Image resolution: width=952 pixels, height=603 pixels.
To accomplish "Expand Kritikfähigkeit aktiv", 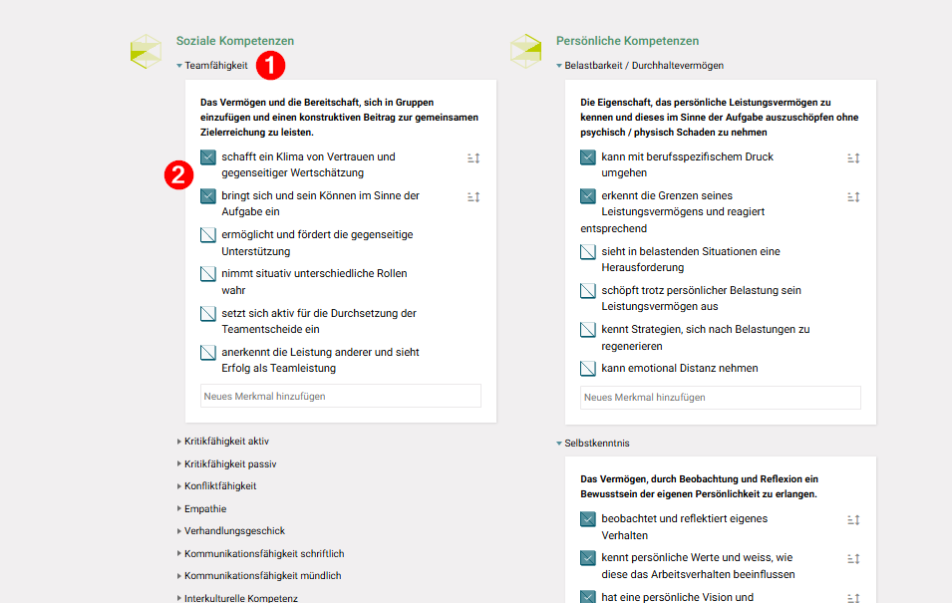I will click(223, 442).
